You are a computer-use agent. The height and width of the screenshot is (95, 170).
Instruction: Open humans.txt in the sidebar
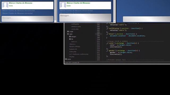click(73, 49)
